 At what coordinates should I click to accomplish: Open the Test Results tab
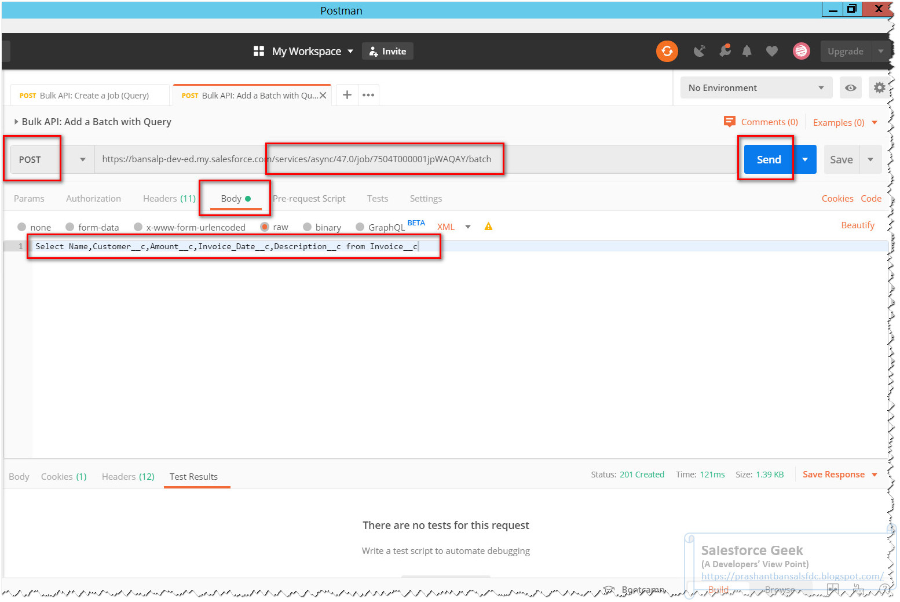click(x=193, y=476)
